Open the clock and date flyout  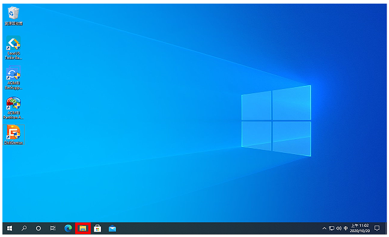pos(360,228)
